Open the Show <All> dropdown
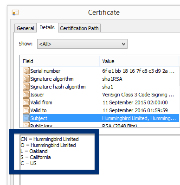 (x=82, y=44)
